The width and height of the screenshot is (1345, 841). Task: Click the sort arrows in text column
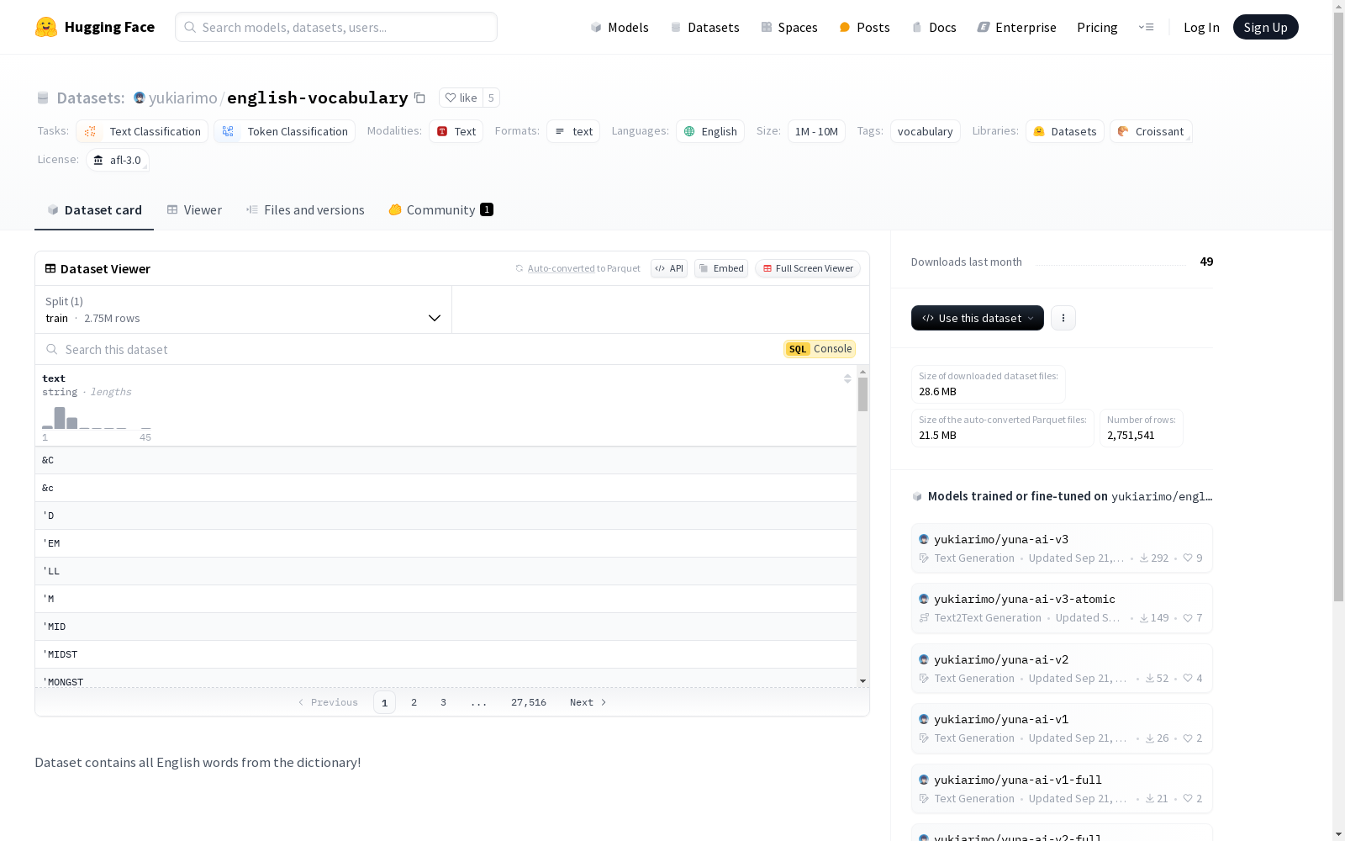[847, 379]
